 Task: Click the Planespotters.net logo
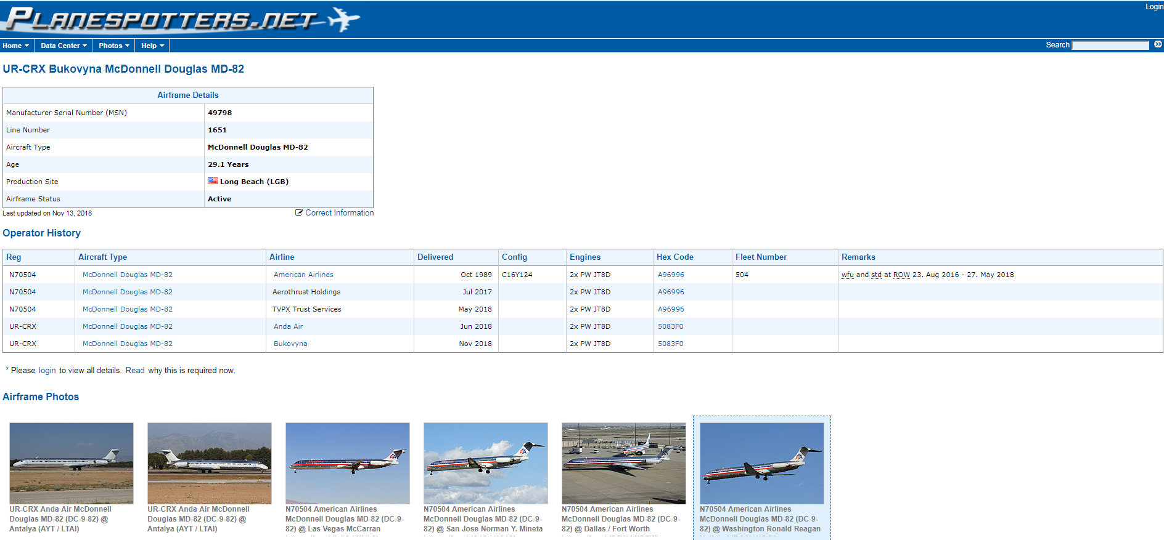click(x=179, y=20)
